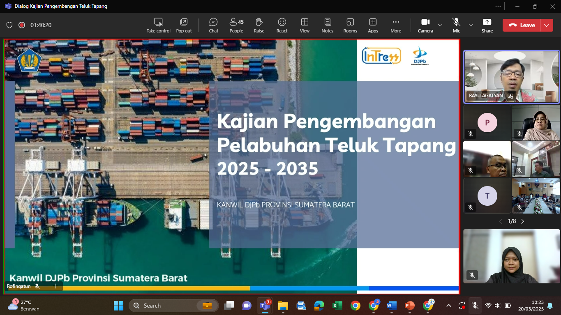Click the shield security icon

(9, 25)
